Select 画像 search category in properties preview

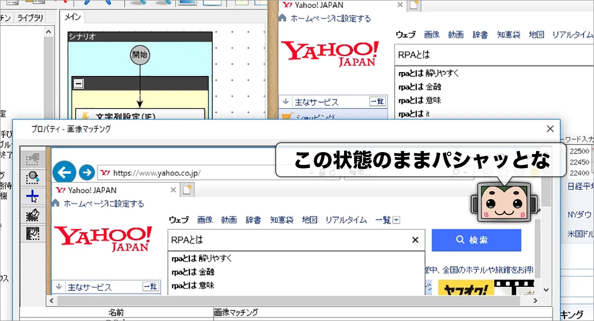coord(205,220)
